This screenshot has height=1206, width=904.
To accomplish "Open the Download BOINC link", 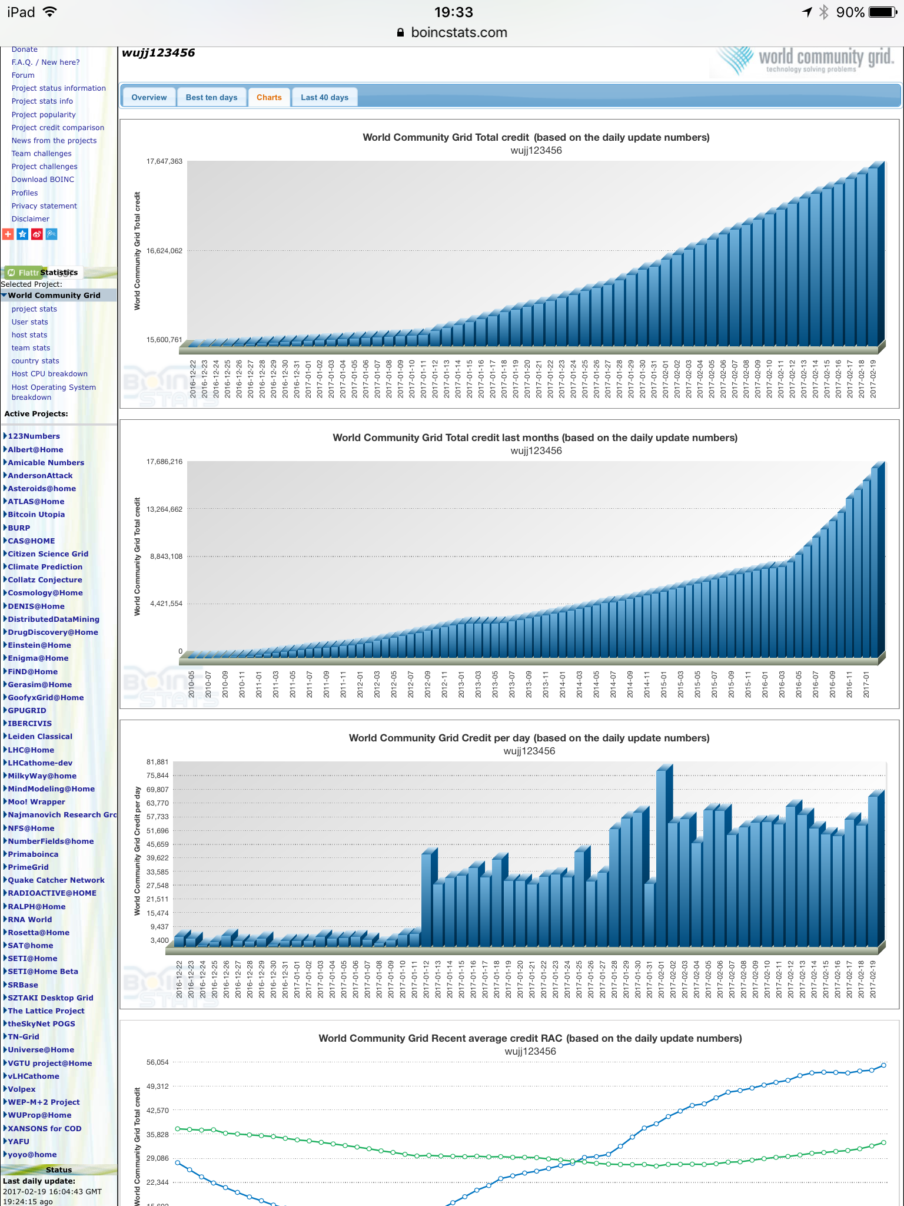I will pos(43,179).
